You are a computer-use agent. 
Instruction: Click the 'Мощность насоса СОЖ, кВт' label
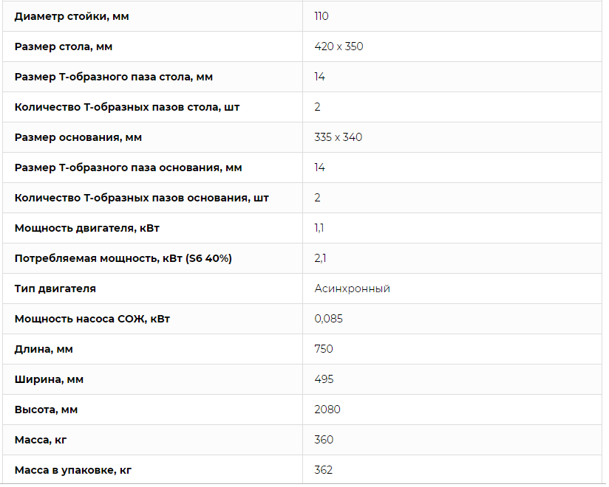pos(92,319)
